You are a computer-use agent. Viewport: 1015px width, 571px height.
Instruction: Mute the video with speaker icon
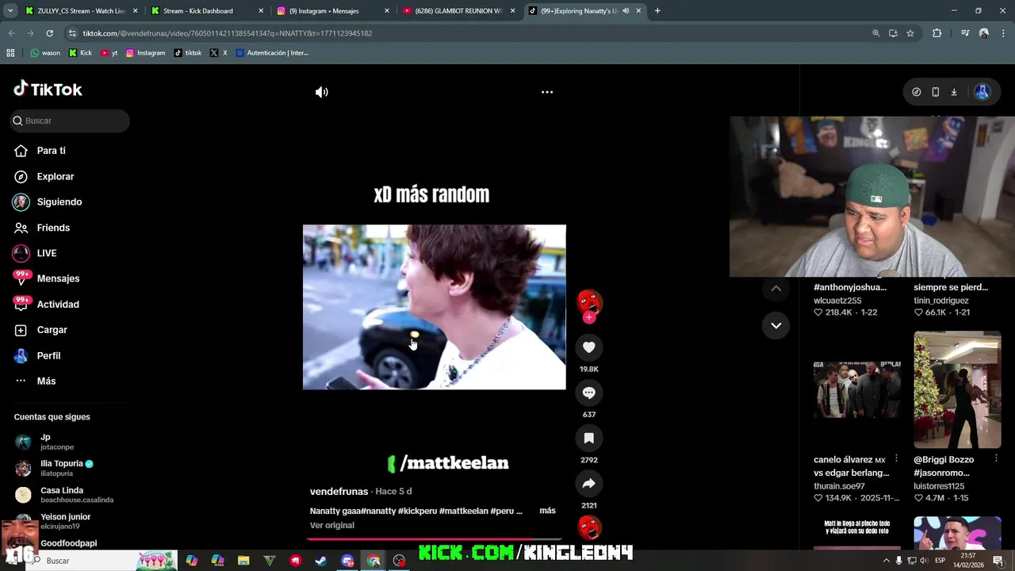321,92
